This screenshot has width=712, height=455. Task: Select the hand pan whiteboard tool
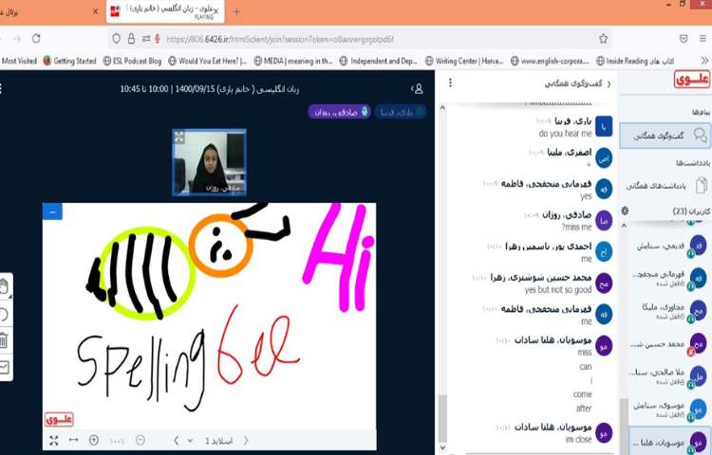[5, 287]
